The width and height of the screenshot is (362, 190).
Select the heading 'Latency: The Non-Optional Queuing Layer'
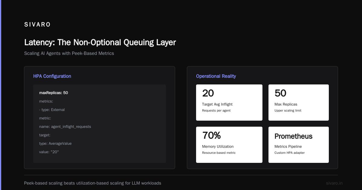click(100, 42)
